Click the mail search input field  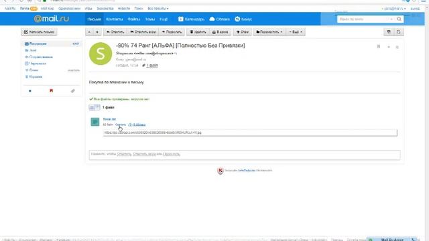363,19
